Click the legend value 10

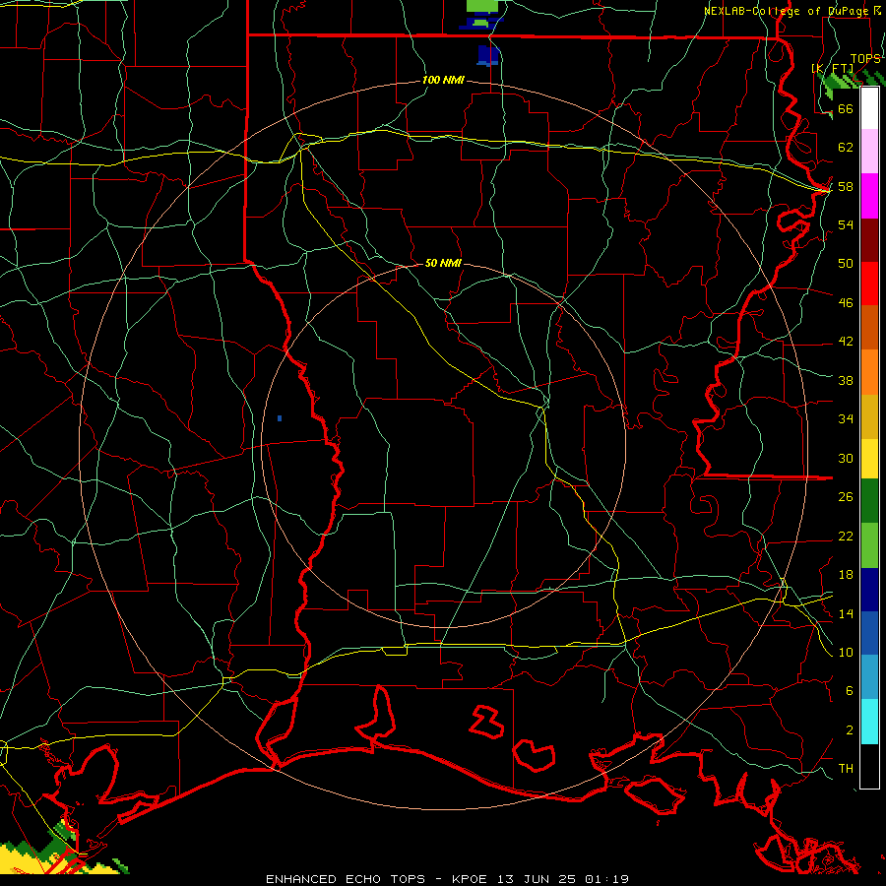[x=846, y=652]
